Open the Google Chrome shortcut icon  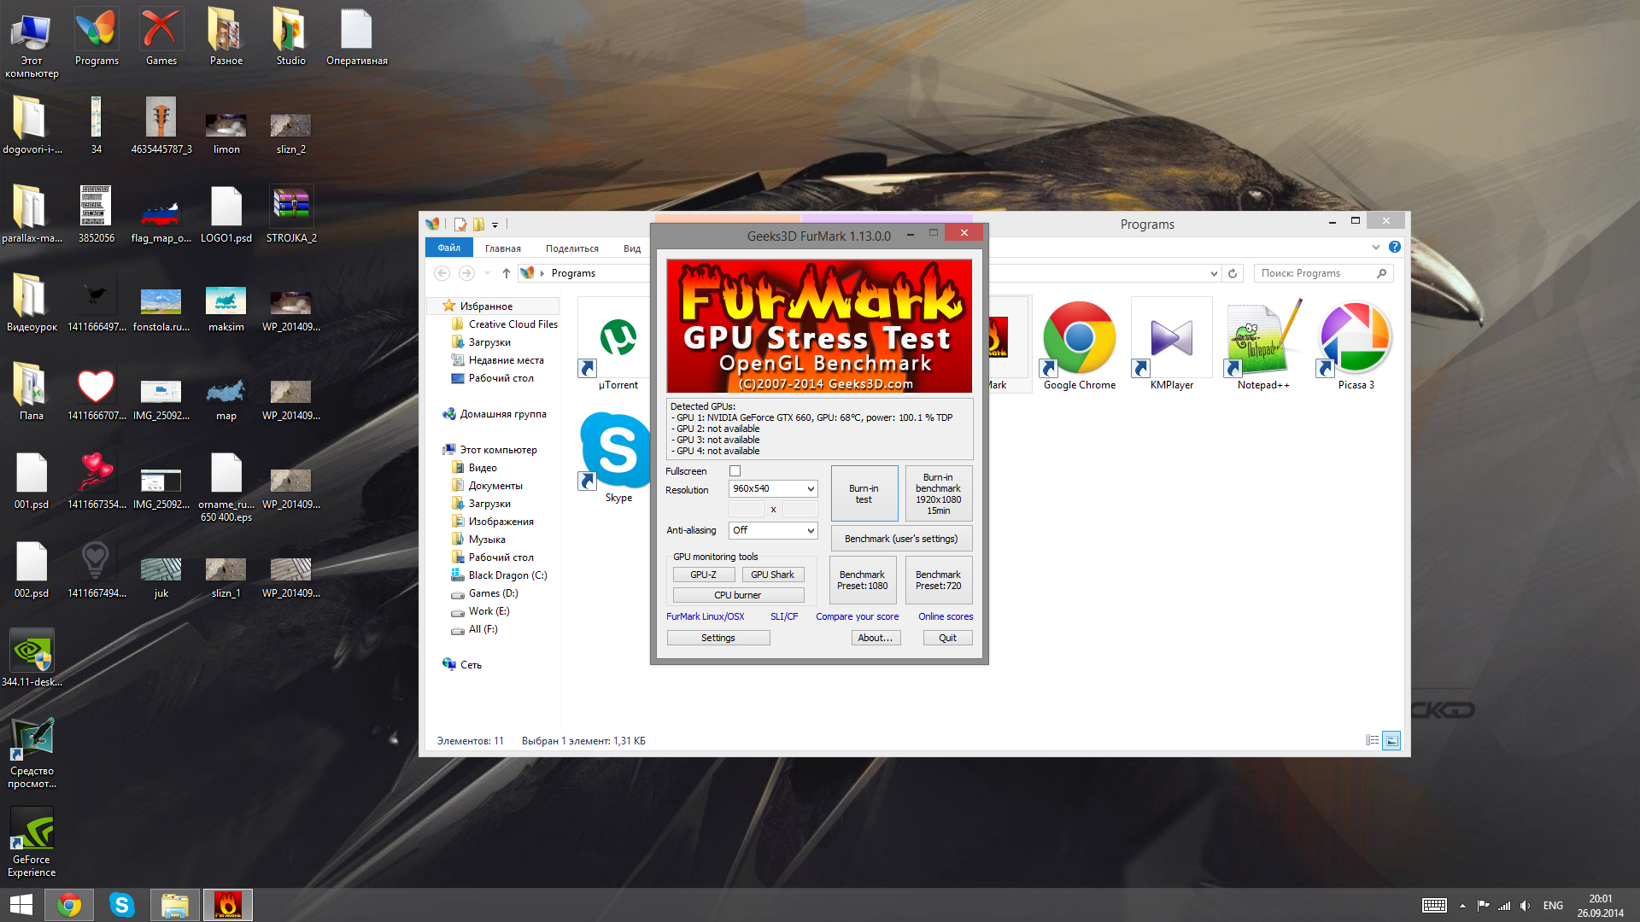(1079, 339)
